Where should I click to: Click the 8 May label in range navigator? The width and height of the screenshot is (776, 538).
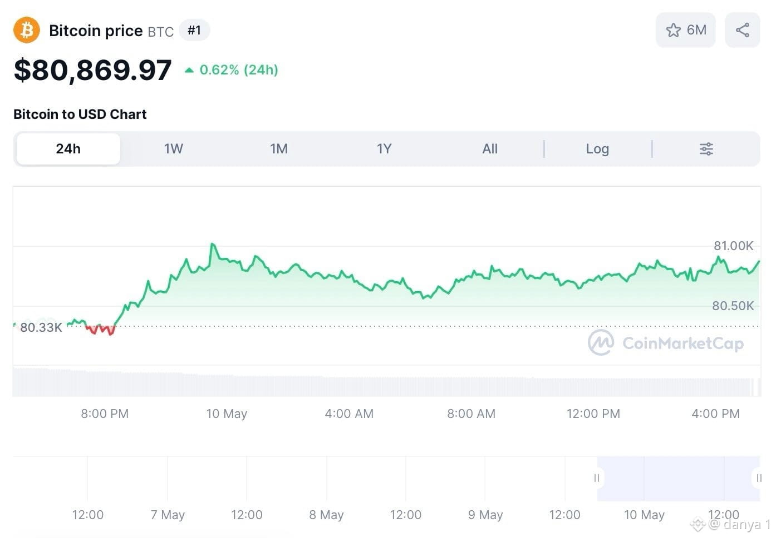click(326, 515)
